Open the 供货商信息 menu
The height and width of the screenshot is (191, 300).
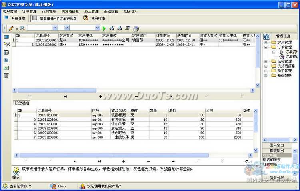[70, 12]
